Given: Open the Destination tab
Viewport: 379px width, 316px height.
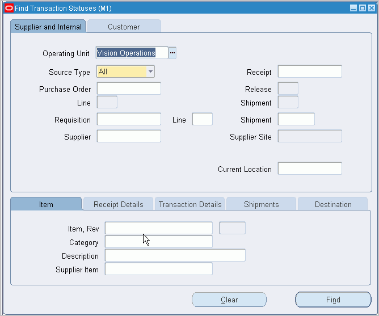Looking at the screenshot, I should tap(333, 204).
